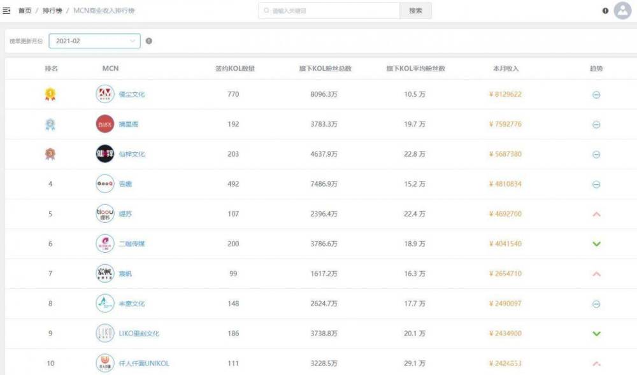Image resolution: width=637 pixels, height=375 pixels.
Task: Click the gold rank 1 medal icon
Action: pos(50,94)
